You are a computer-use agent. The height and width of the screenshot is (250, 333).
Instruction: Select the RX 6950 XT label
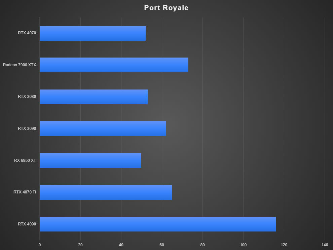25,160
